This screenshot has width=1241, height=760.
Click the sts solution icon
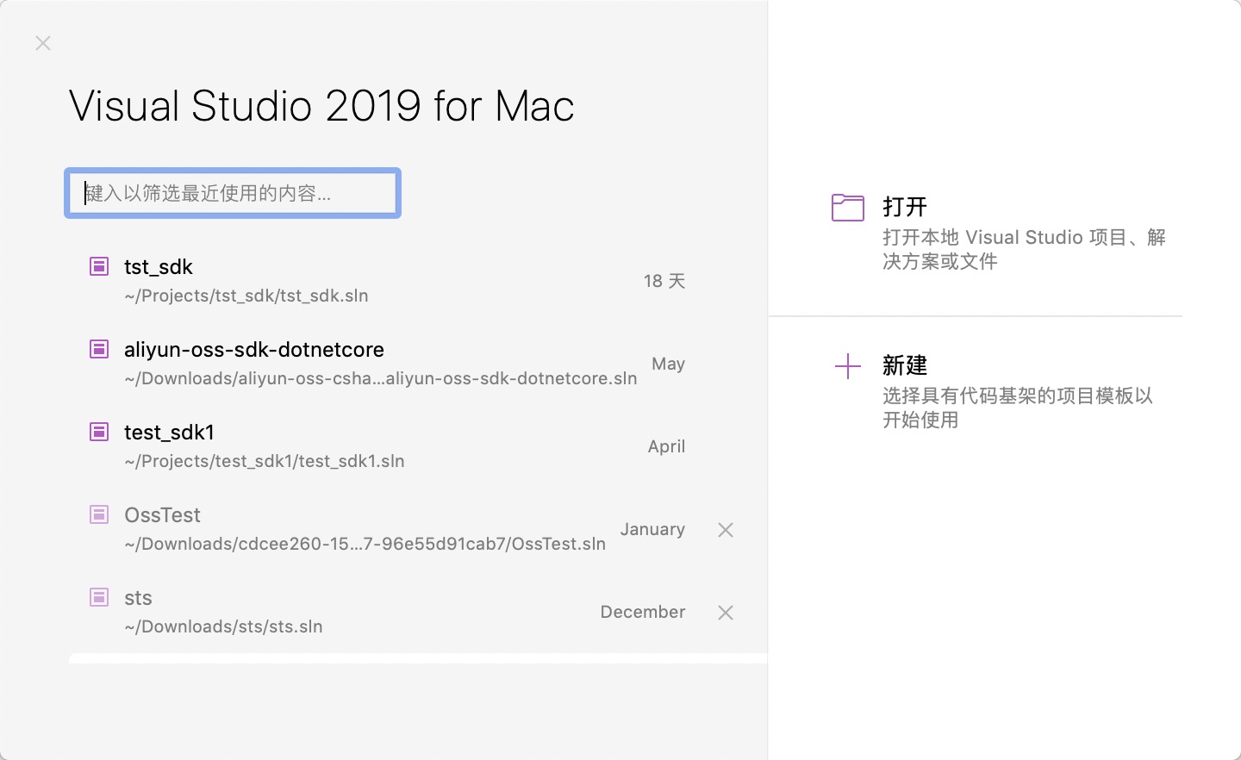[99, 597]
